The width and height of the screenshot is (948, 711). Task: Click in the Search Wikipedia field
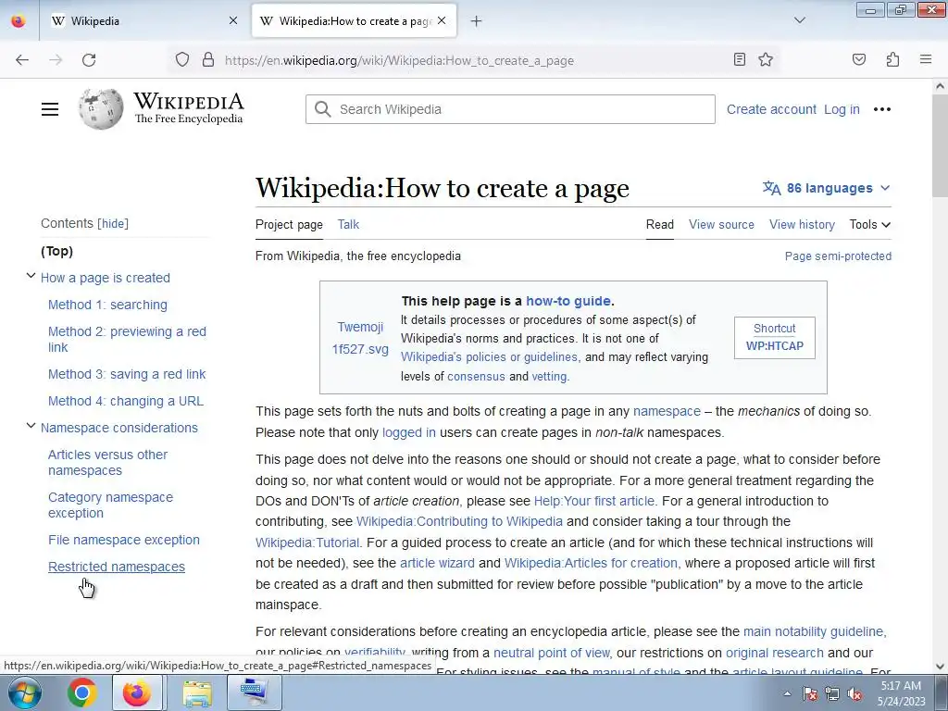510,109
